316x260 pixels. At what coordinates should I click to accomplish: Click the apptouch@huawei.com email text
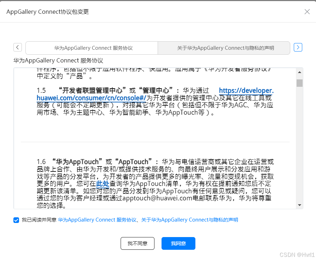[157, 198]
